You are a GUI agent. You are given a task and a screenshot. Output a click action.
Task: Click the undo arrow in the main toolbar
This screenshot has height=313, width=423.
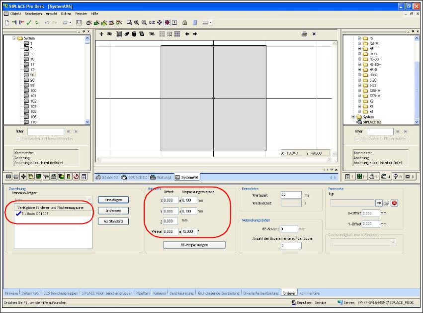47,22
